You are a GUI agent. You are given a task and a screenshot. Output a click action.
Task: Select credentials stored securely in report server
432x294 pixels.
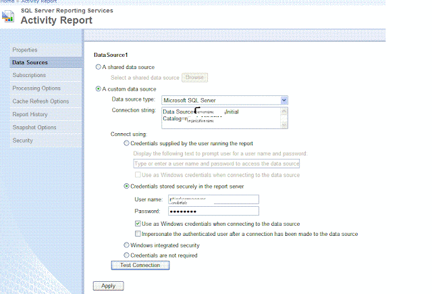tap(126, 186)
